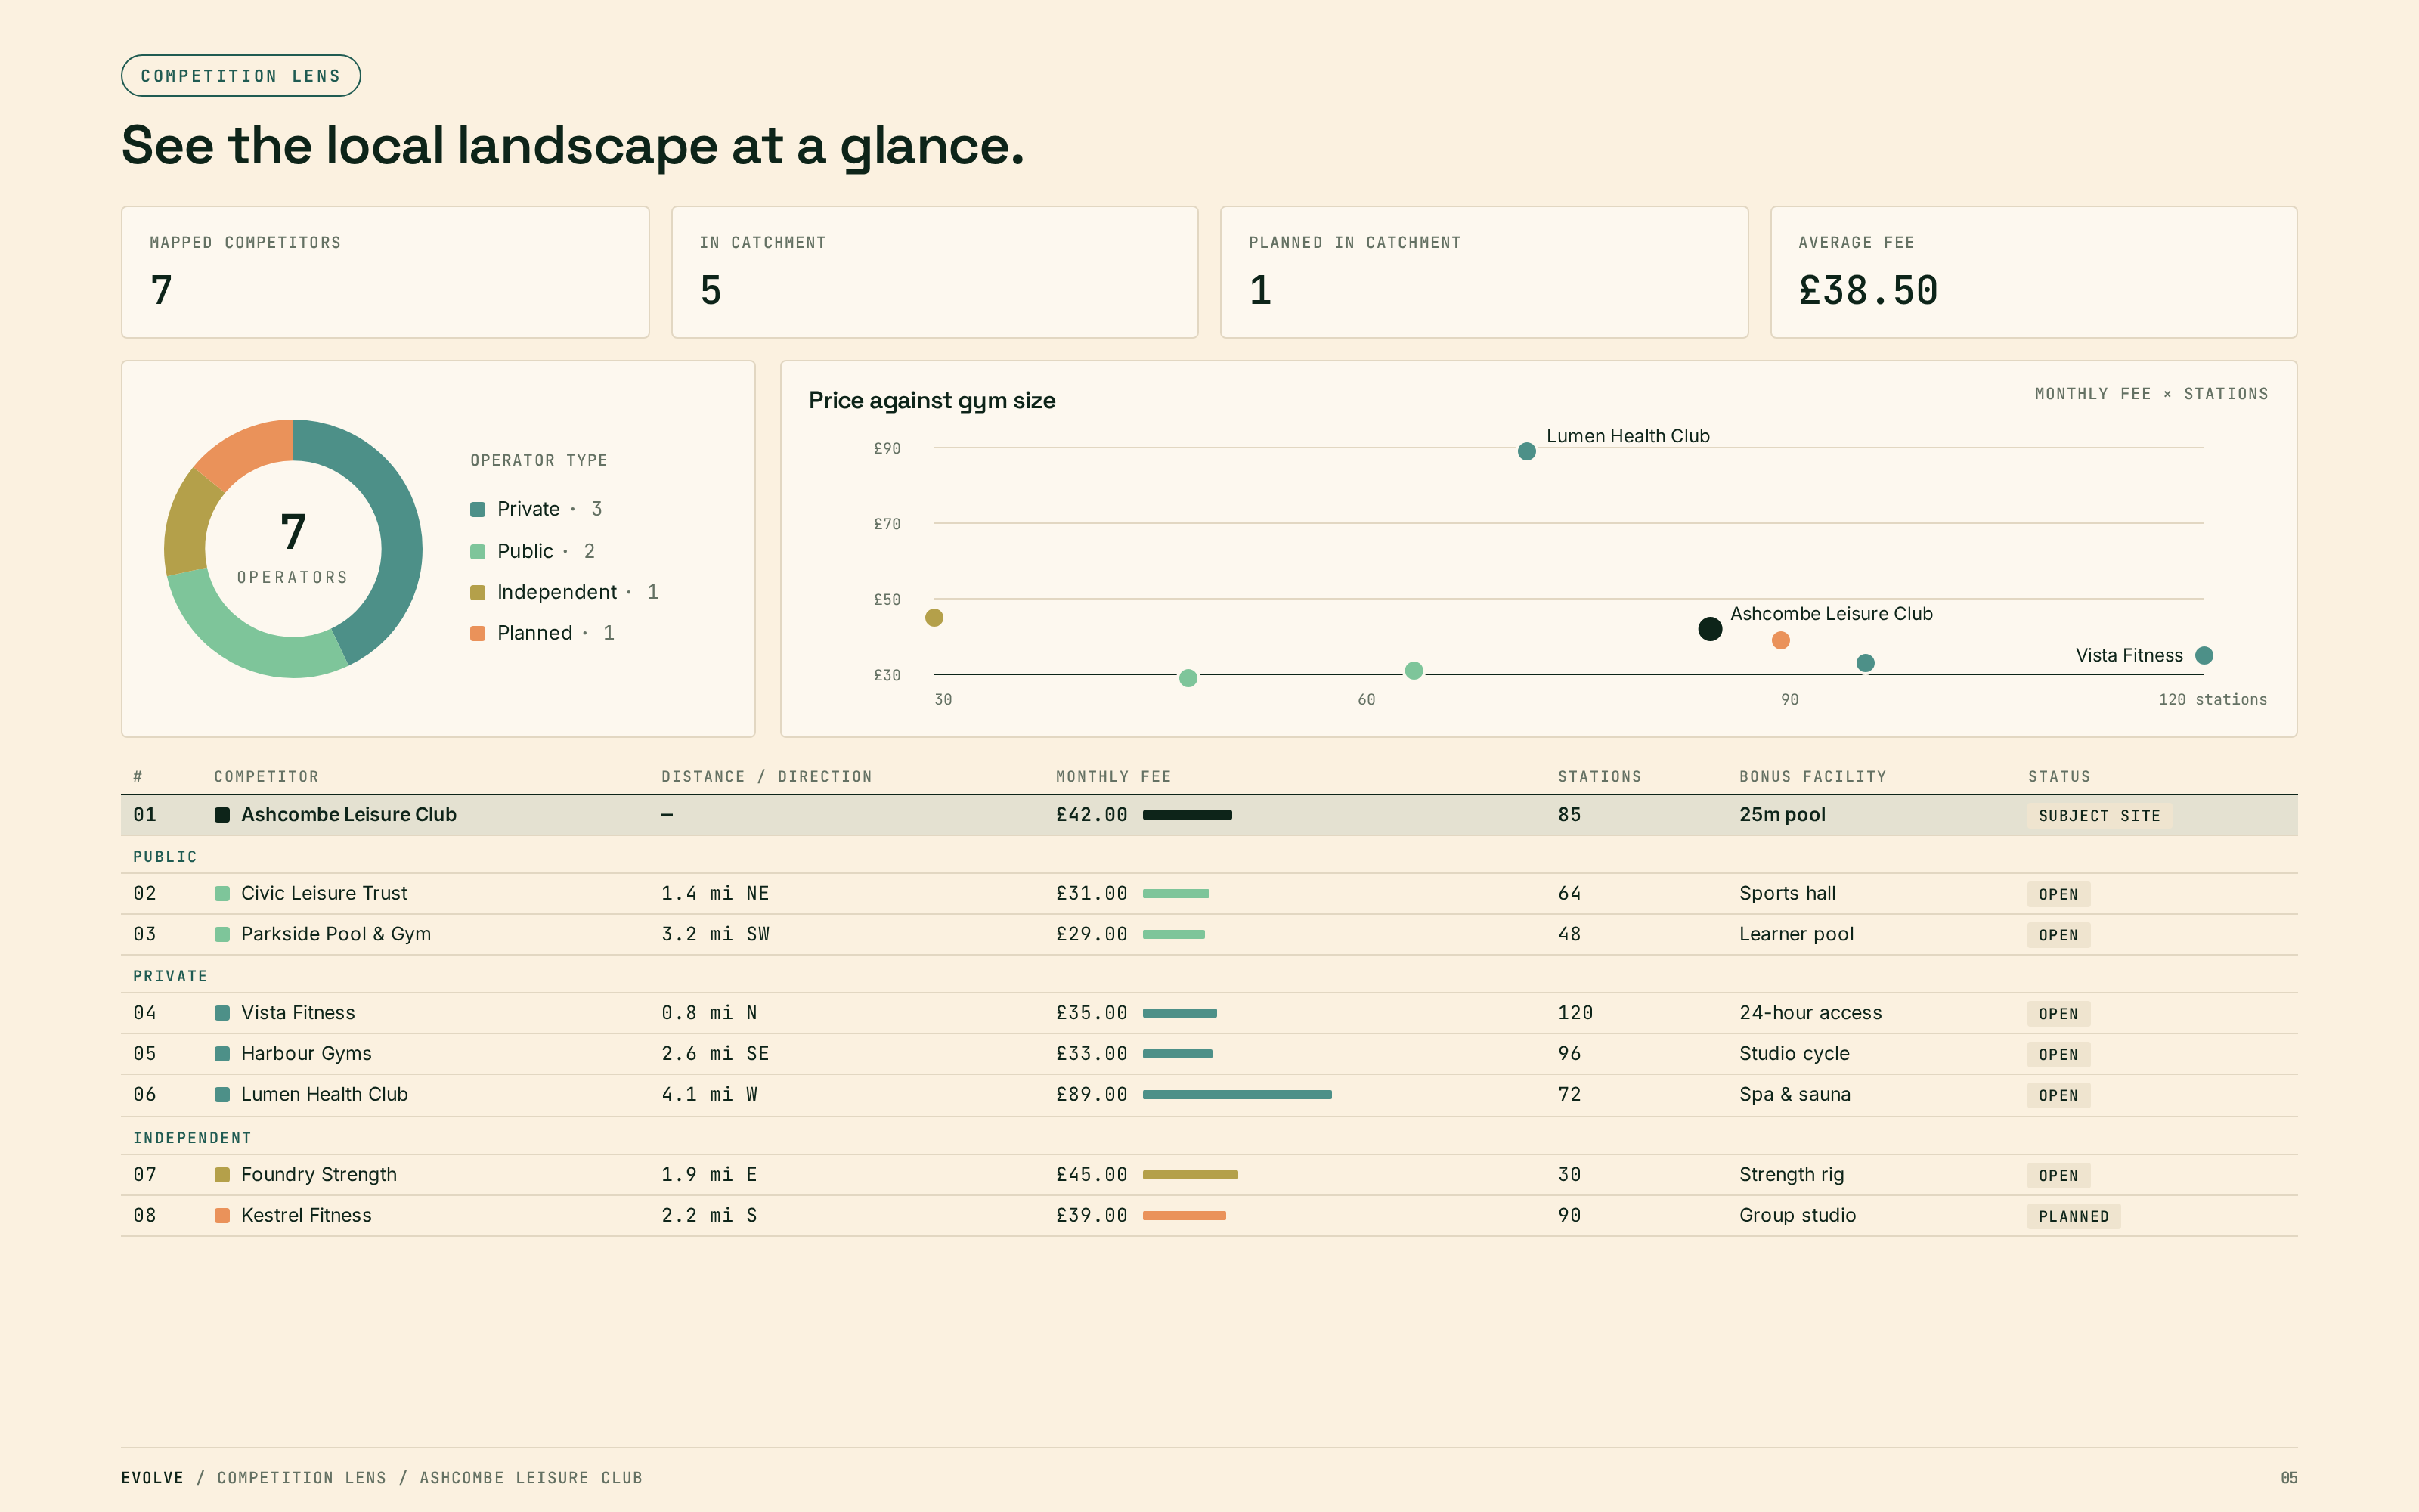2419x1512 pixels.
Task: Click the Independent group heading
Action: [x=192, y=1137]
